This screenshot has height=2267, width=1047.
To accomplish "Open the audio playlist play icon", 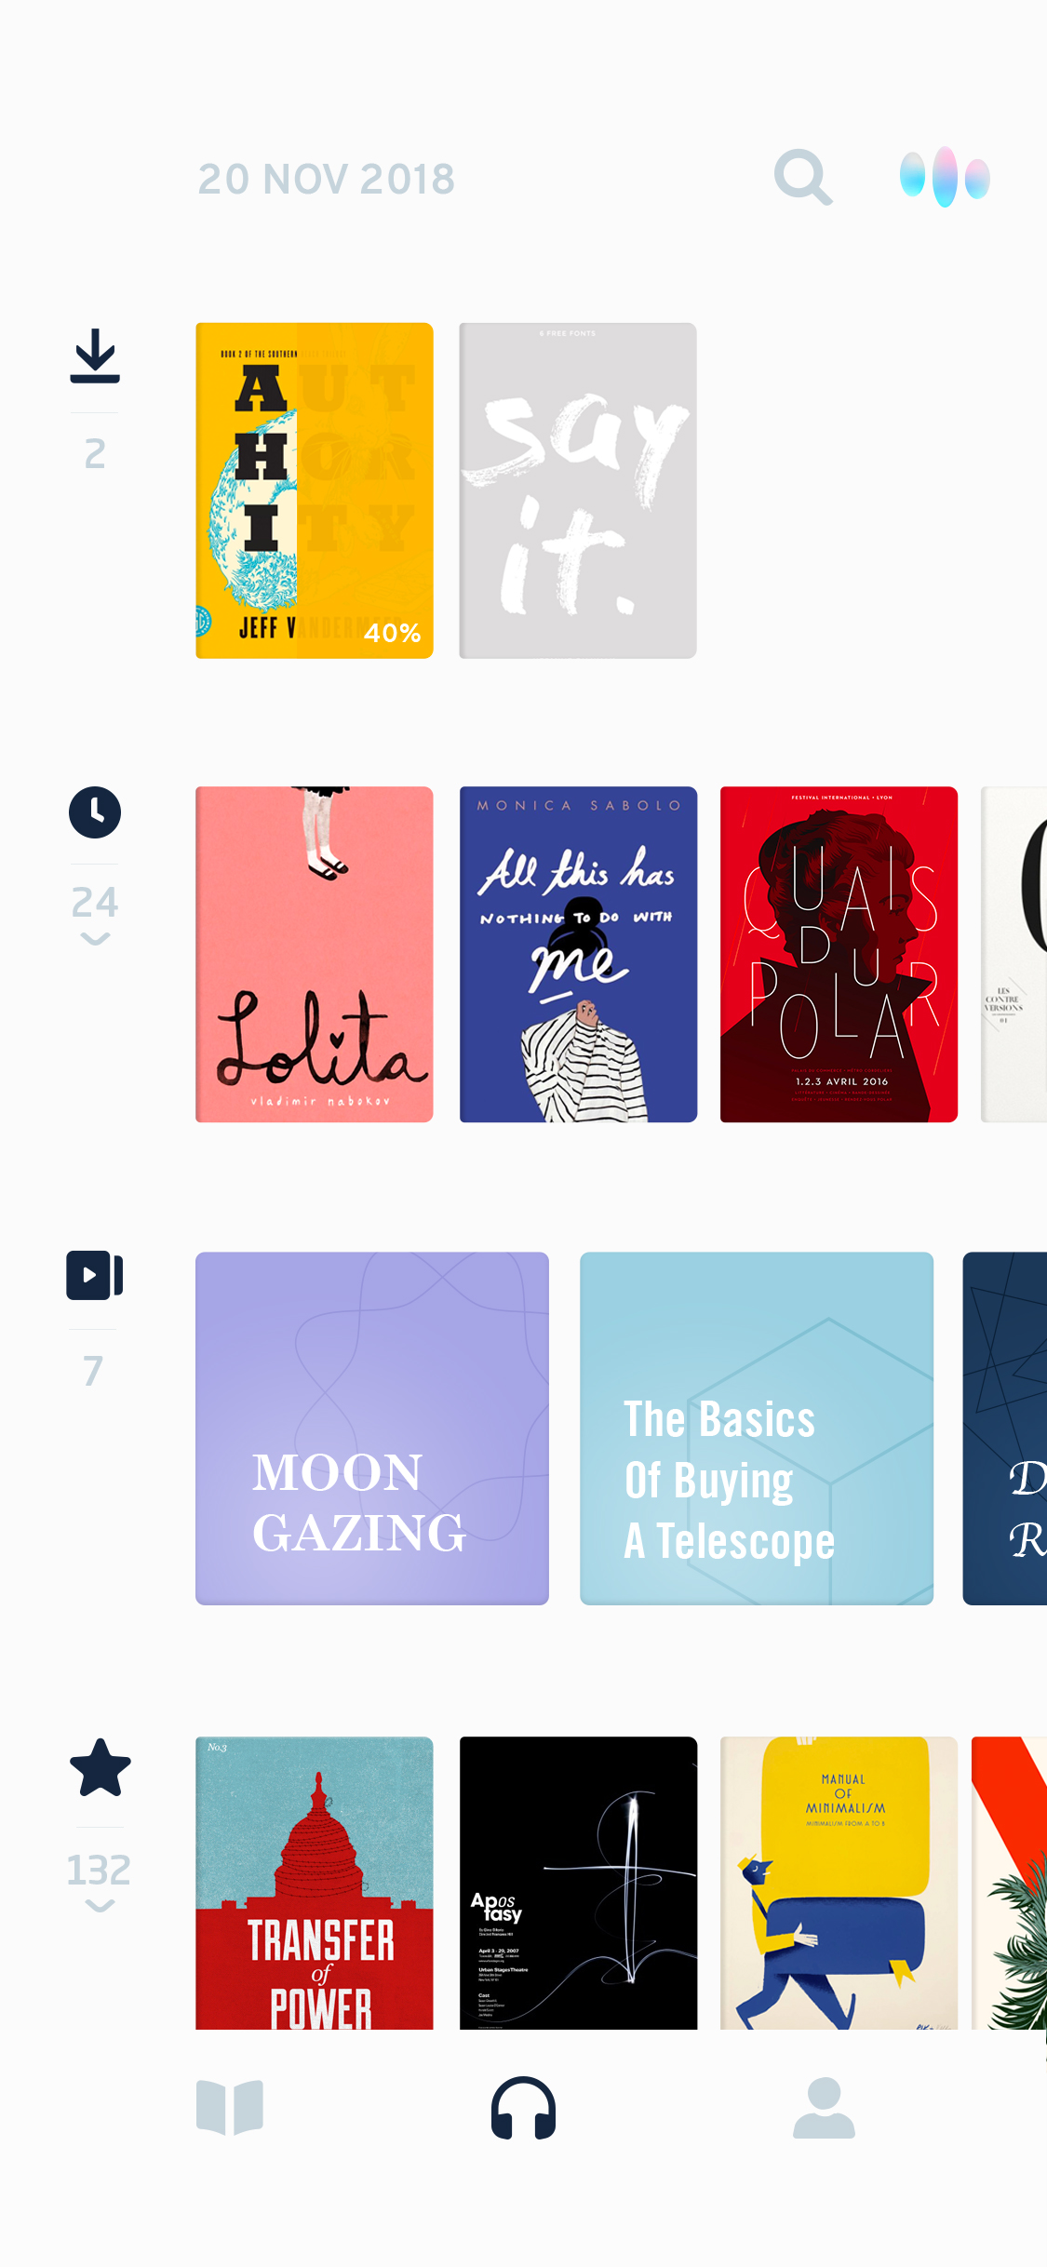I will (x=95, y=1275).
